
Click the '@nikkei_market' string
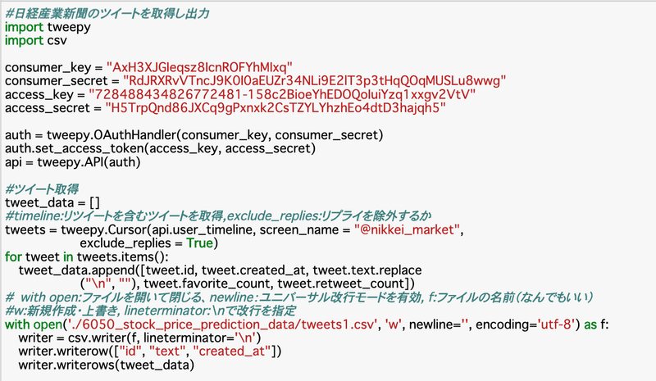[x=407, y=229]
